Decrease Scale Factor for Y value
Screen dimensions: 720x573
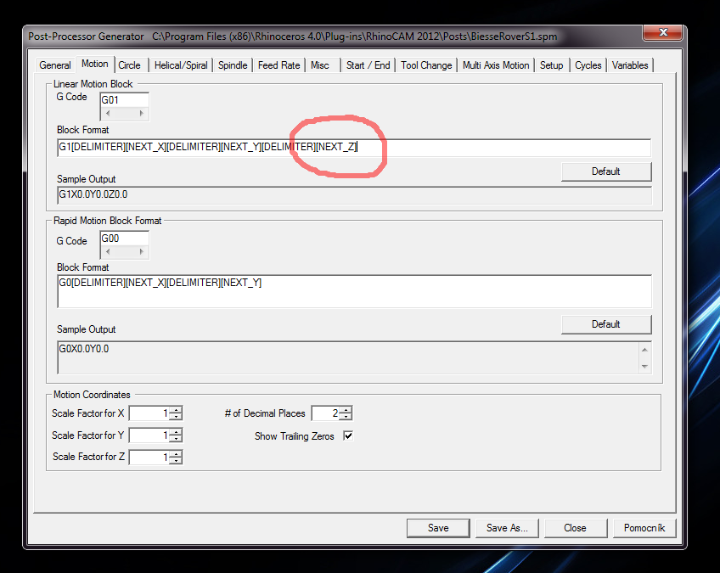(175, 439)
